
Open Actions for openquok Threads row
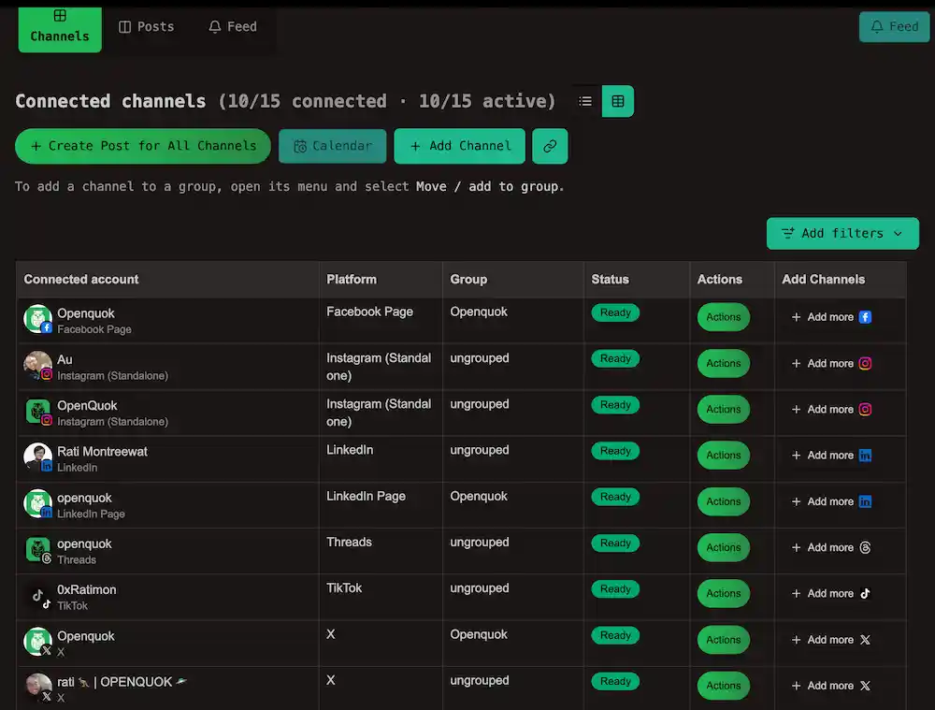724,548
